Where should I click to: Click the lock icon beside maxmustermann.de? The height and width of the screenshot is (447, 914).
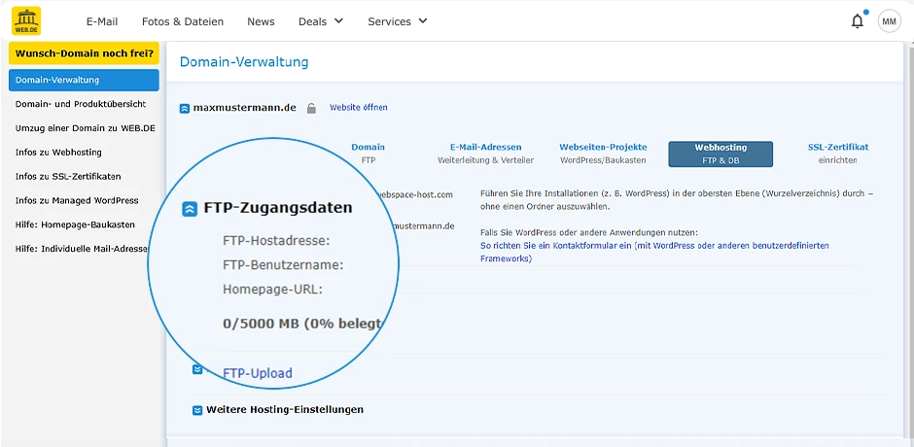[x=311, y=108]
